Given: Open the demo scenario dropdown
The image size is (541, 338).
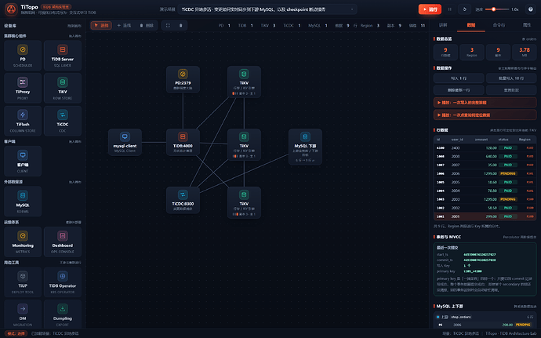Looking at the screenshot, I should pos(267,9).
